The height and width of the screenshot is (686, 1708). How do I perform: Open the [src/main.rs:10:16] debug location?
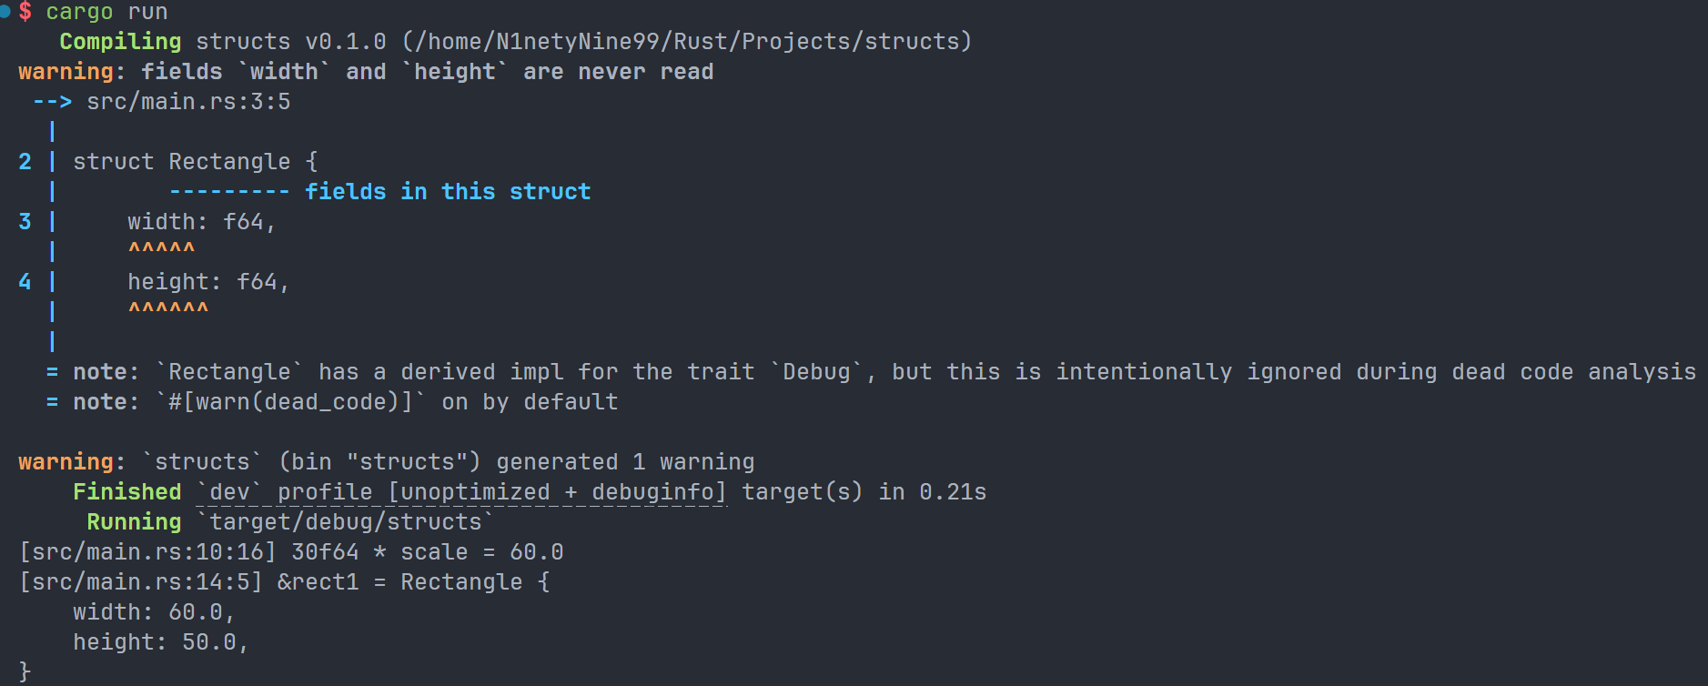click(x=147, y=552)
